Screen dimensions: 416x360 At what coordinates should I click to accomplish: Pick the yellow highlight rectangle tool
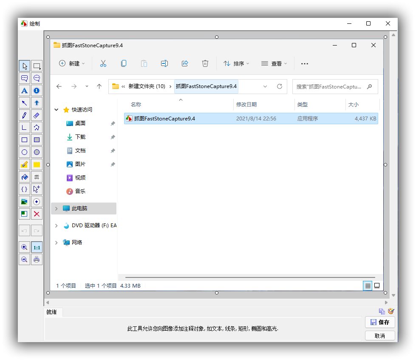[x=37, y=164]
